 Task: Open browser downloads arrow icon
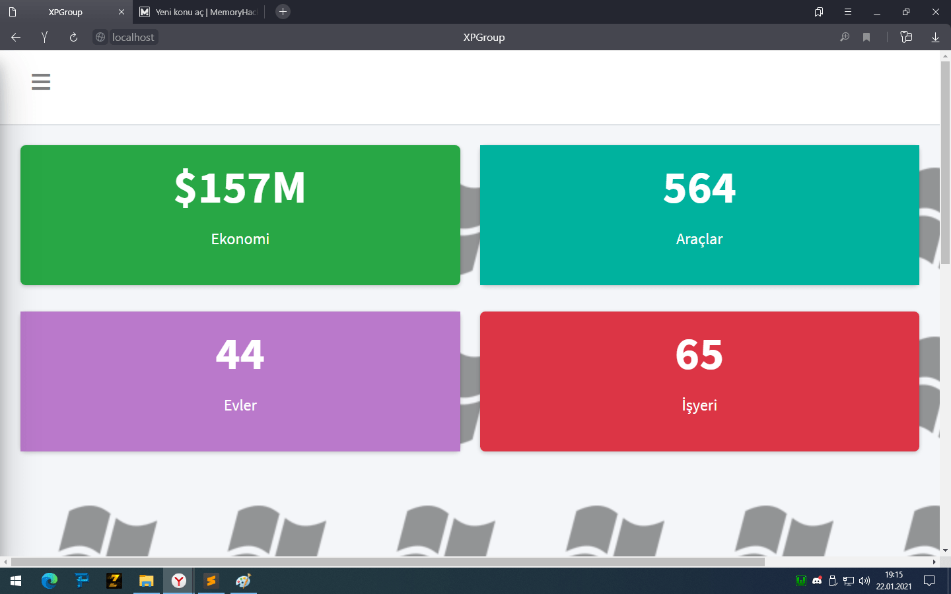coord(935,38)
